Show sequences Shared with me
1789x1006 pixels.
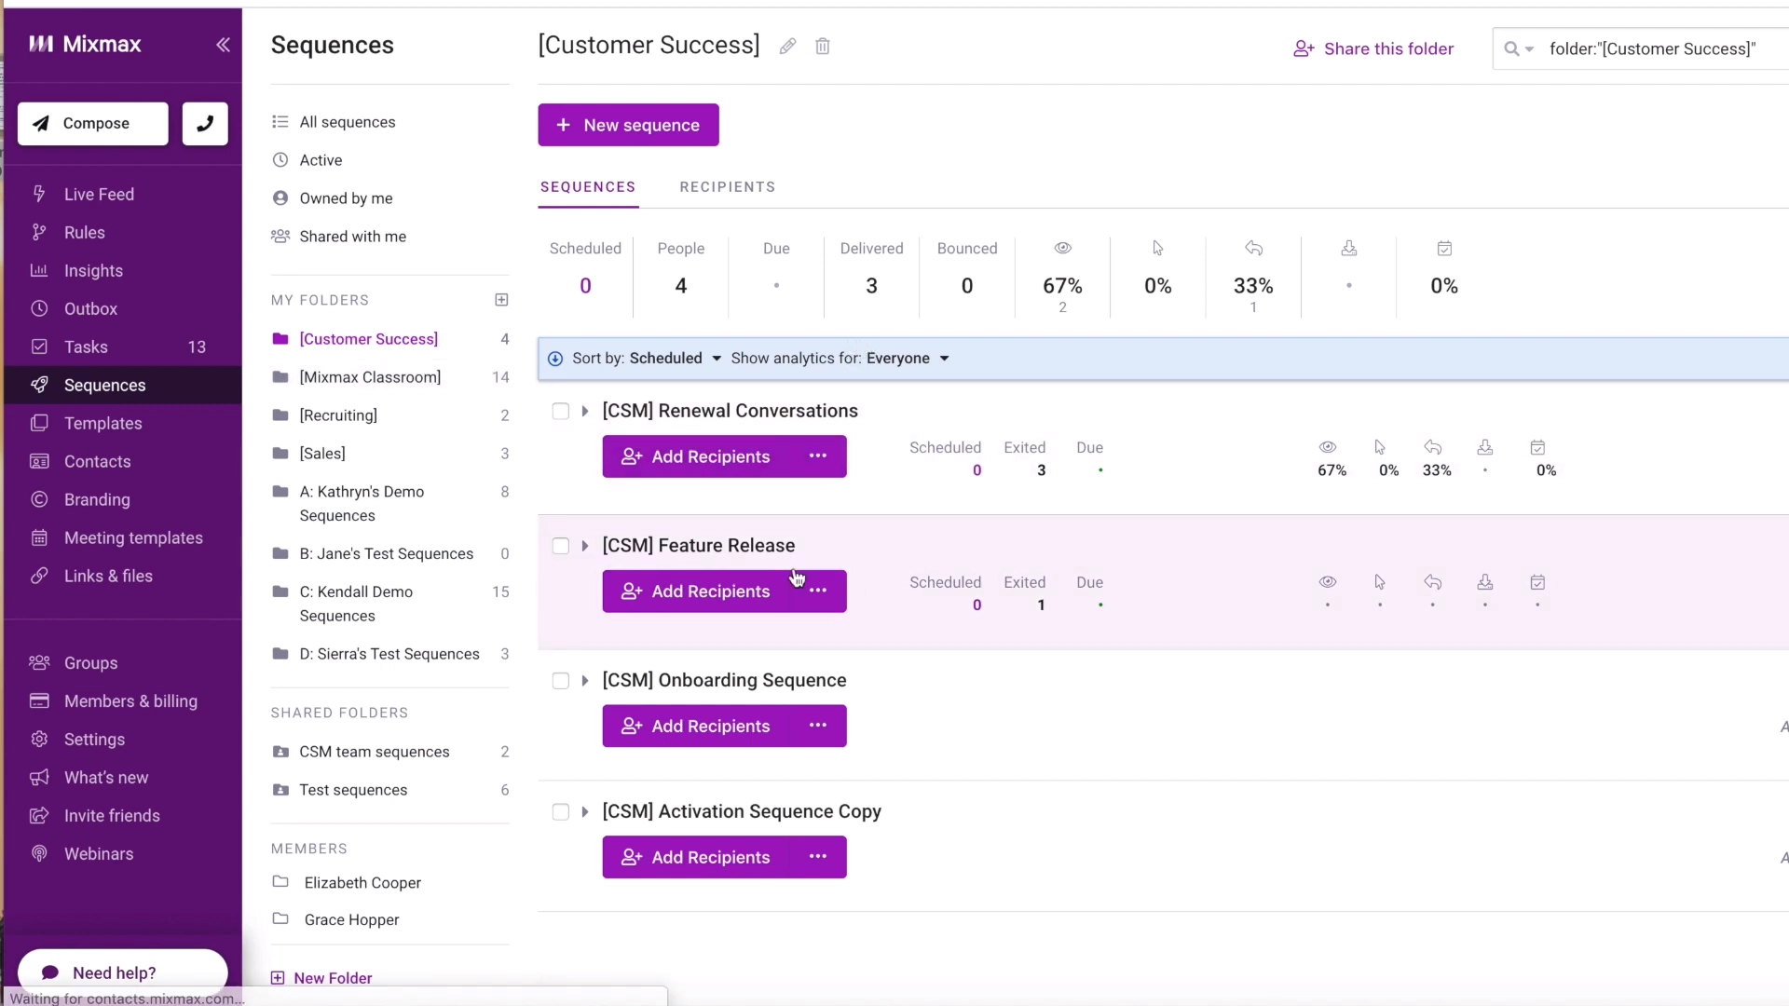click(x=352, y=237)
